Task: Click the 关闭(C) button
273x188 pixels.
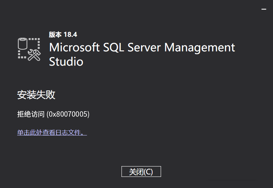Action: (141, 172)
